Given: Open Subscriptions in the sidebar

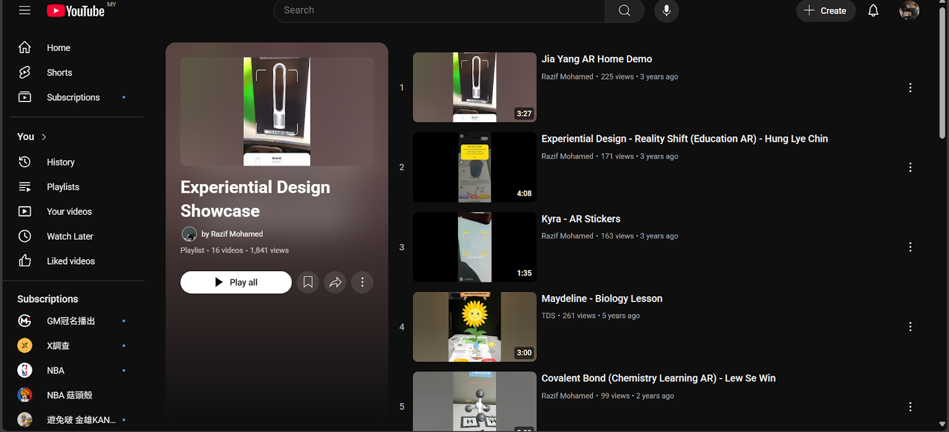Looking at the screenshot, I should pos(77,97).
